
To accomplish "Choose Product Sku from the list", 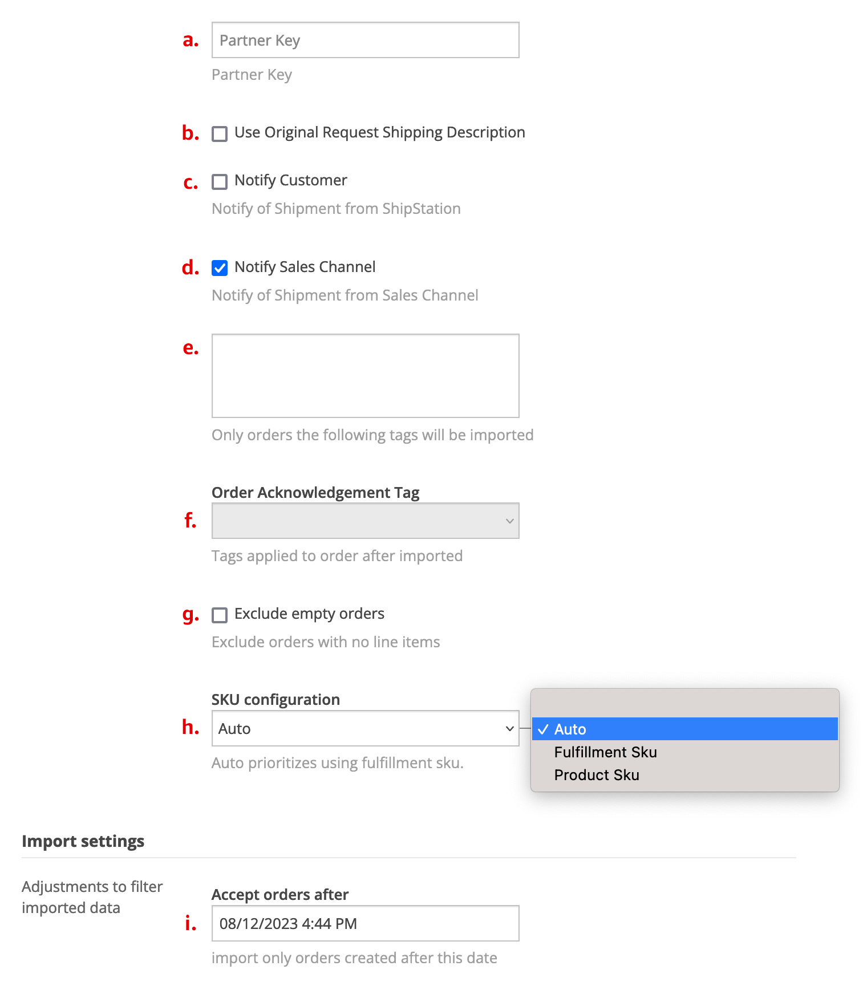I will pos(597,775).
